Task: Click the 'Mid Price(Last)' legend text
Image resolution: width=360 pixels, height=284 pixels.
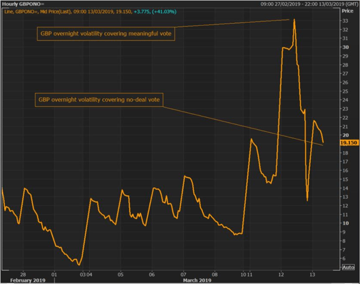Action: point(56,12)
